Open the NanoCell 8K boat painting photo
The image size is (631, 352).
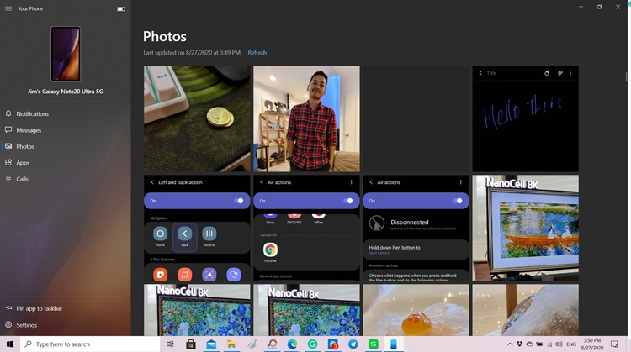pos(526,228)
